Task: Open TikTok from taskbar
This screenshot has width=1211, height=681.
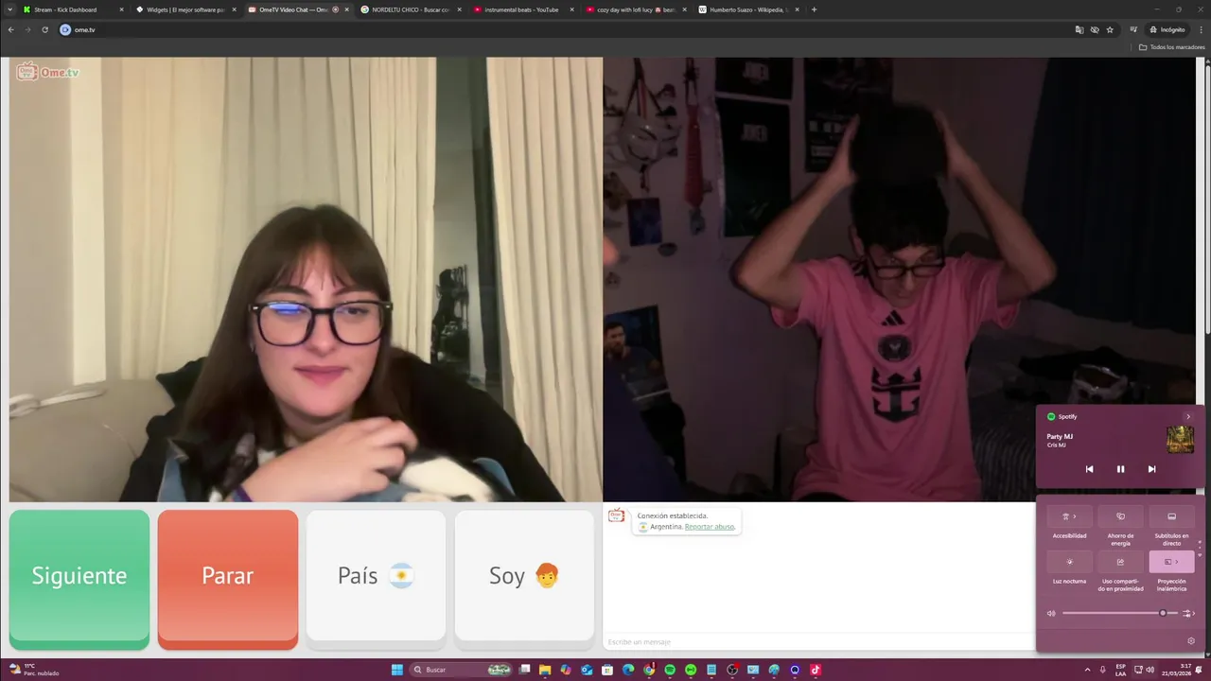Action: click(816, 670)
